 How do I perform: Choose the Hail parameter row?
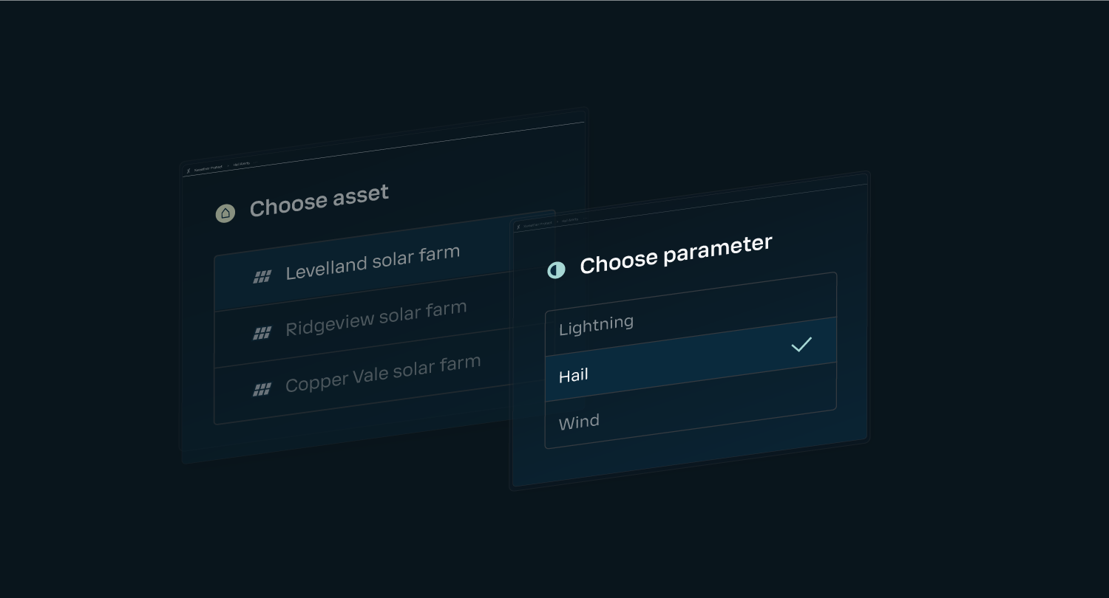(x=691, y=360)
